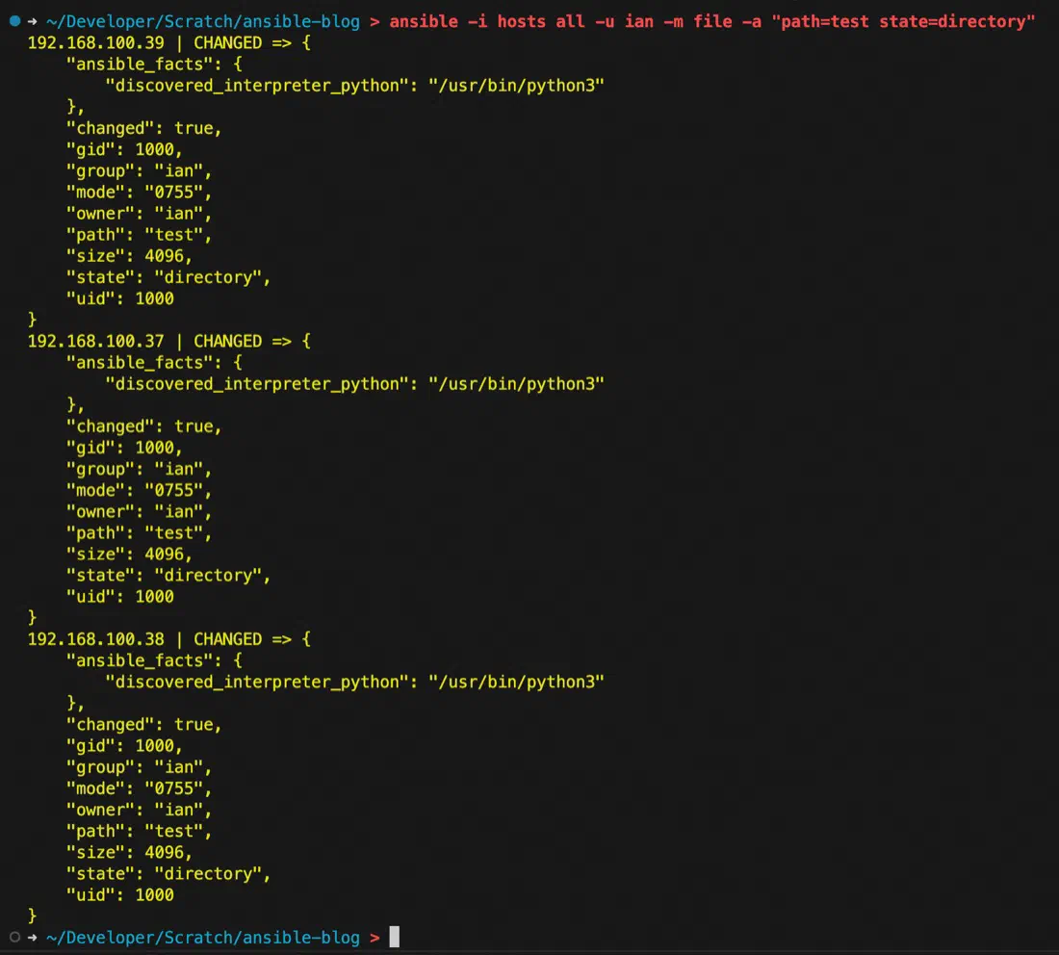Click the 192.168.100.37 host result line
1059x955 pixels.
click(168, 341)
